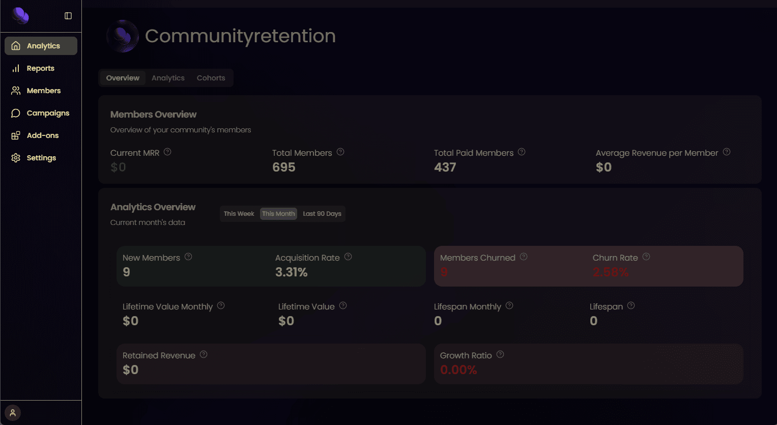
Task: Click the Total Paid Members value 437
Action: (445, 167)
